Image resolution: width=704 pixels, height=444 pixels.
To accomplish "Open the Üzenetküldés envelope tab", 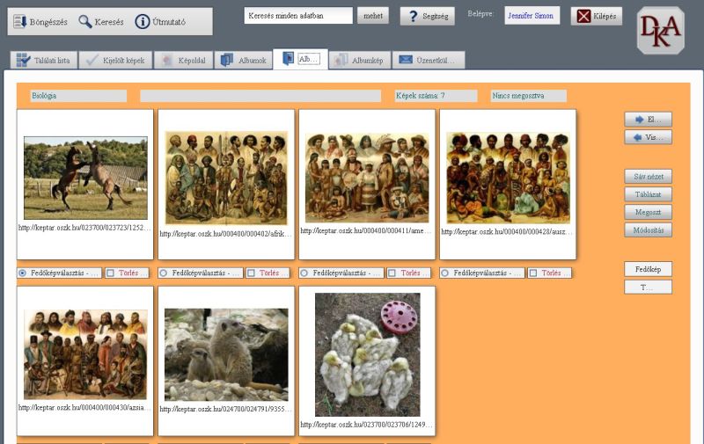I will 429,60.
